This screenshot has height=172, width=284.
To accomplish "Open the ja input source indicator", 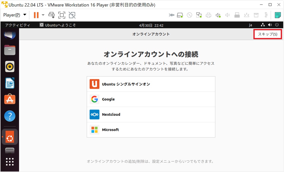I will click(x=250, y=25).
